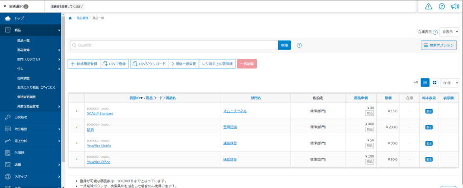Expand 部門（カテゴリ） submenu arrow
The height and width of the screenshot is (188, 463).
point(59,60)
